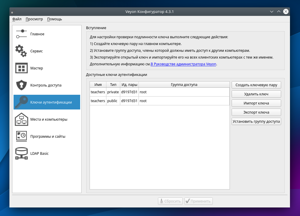Sort keys by the Тип column header
This screenshot has width=300, height=216.
113,84
